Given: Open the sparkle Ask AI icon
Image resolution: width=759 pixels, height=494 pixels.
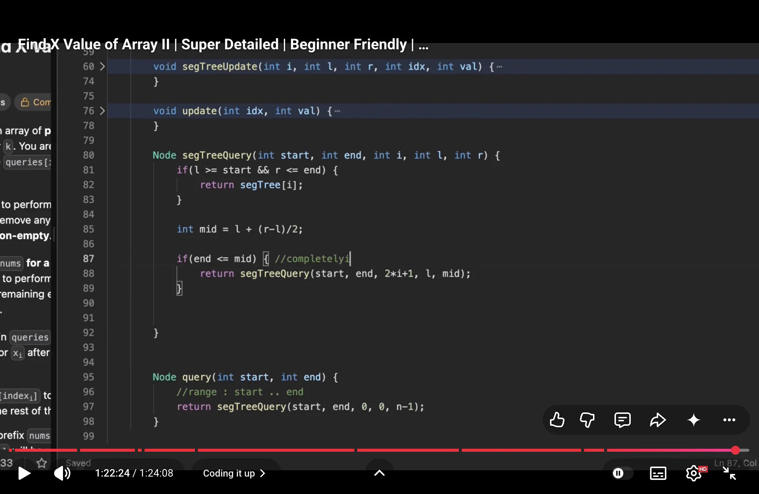Looking at the screenshot, I should click(x=694, y=420).
